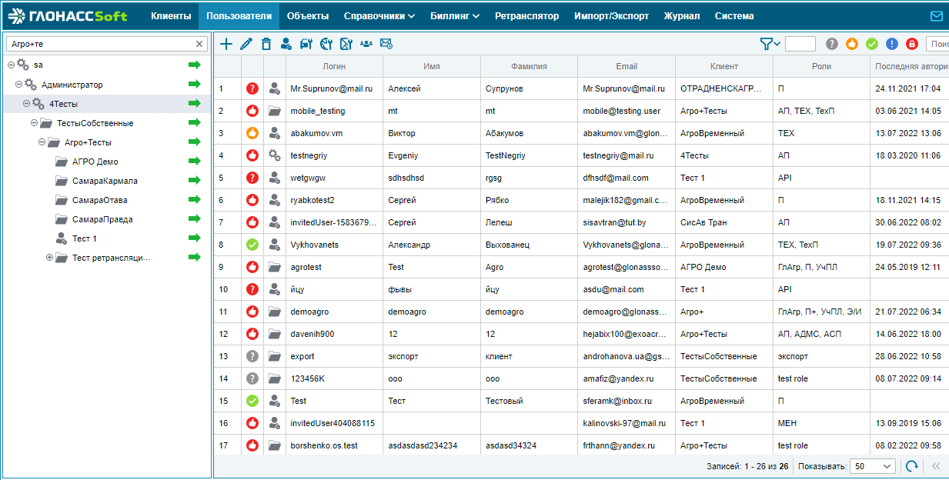Click the green arrow next to СамараПравда
Image resolution: width=949 pixels, height=480 pixels.
(194, 218)
